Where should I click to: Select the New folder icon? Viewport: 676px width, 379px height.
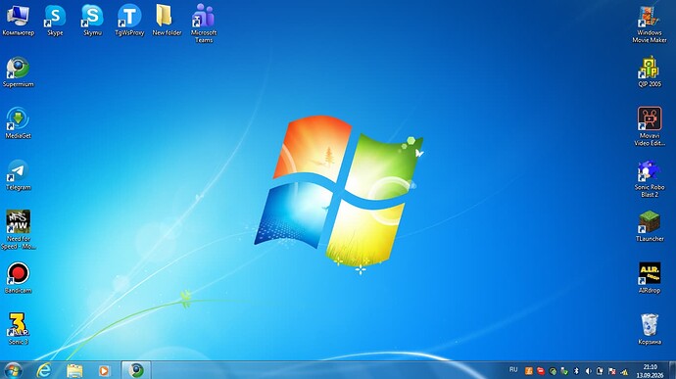click(167, 21)
